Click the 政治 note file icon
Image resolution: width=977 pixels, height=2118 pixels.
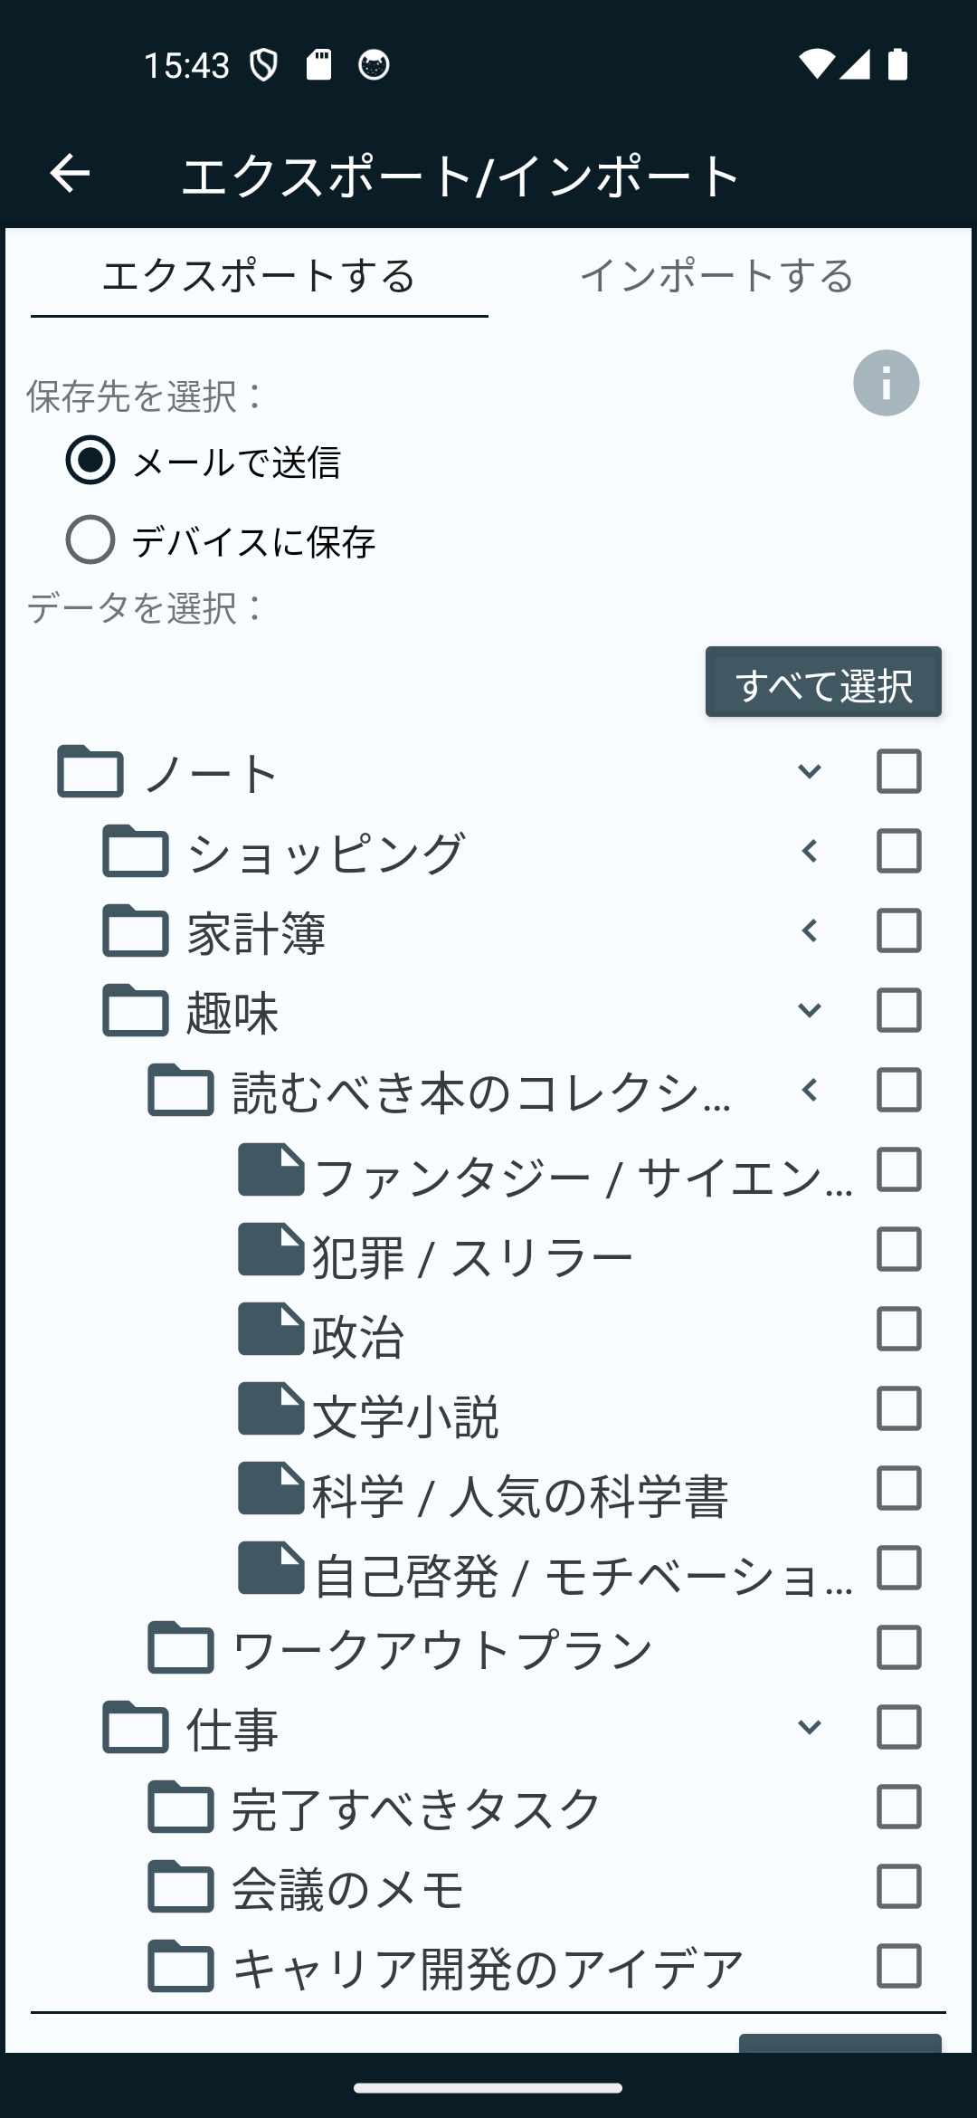tap(271, 1329)
